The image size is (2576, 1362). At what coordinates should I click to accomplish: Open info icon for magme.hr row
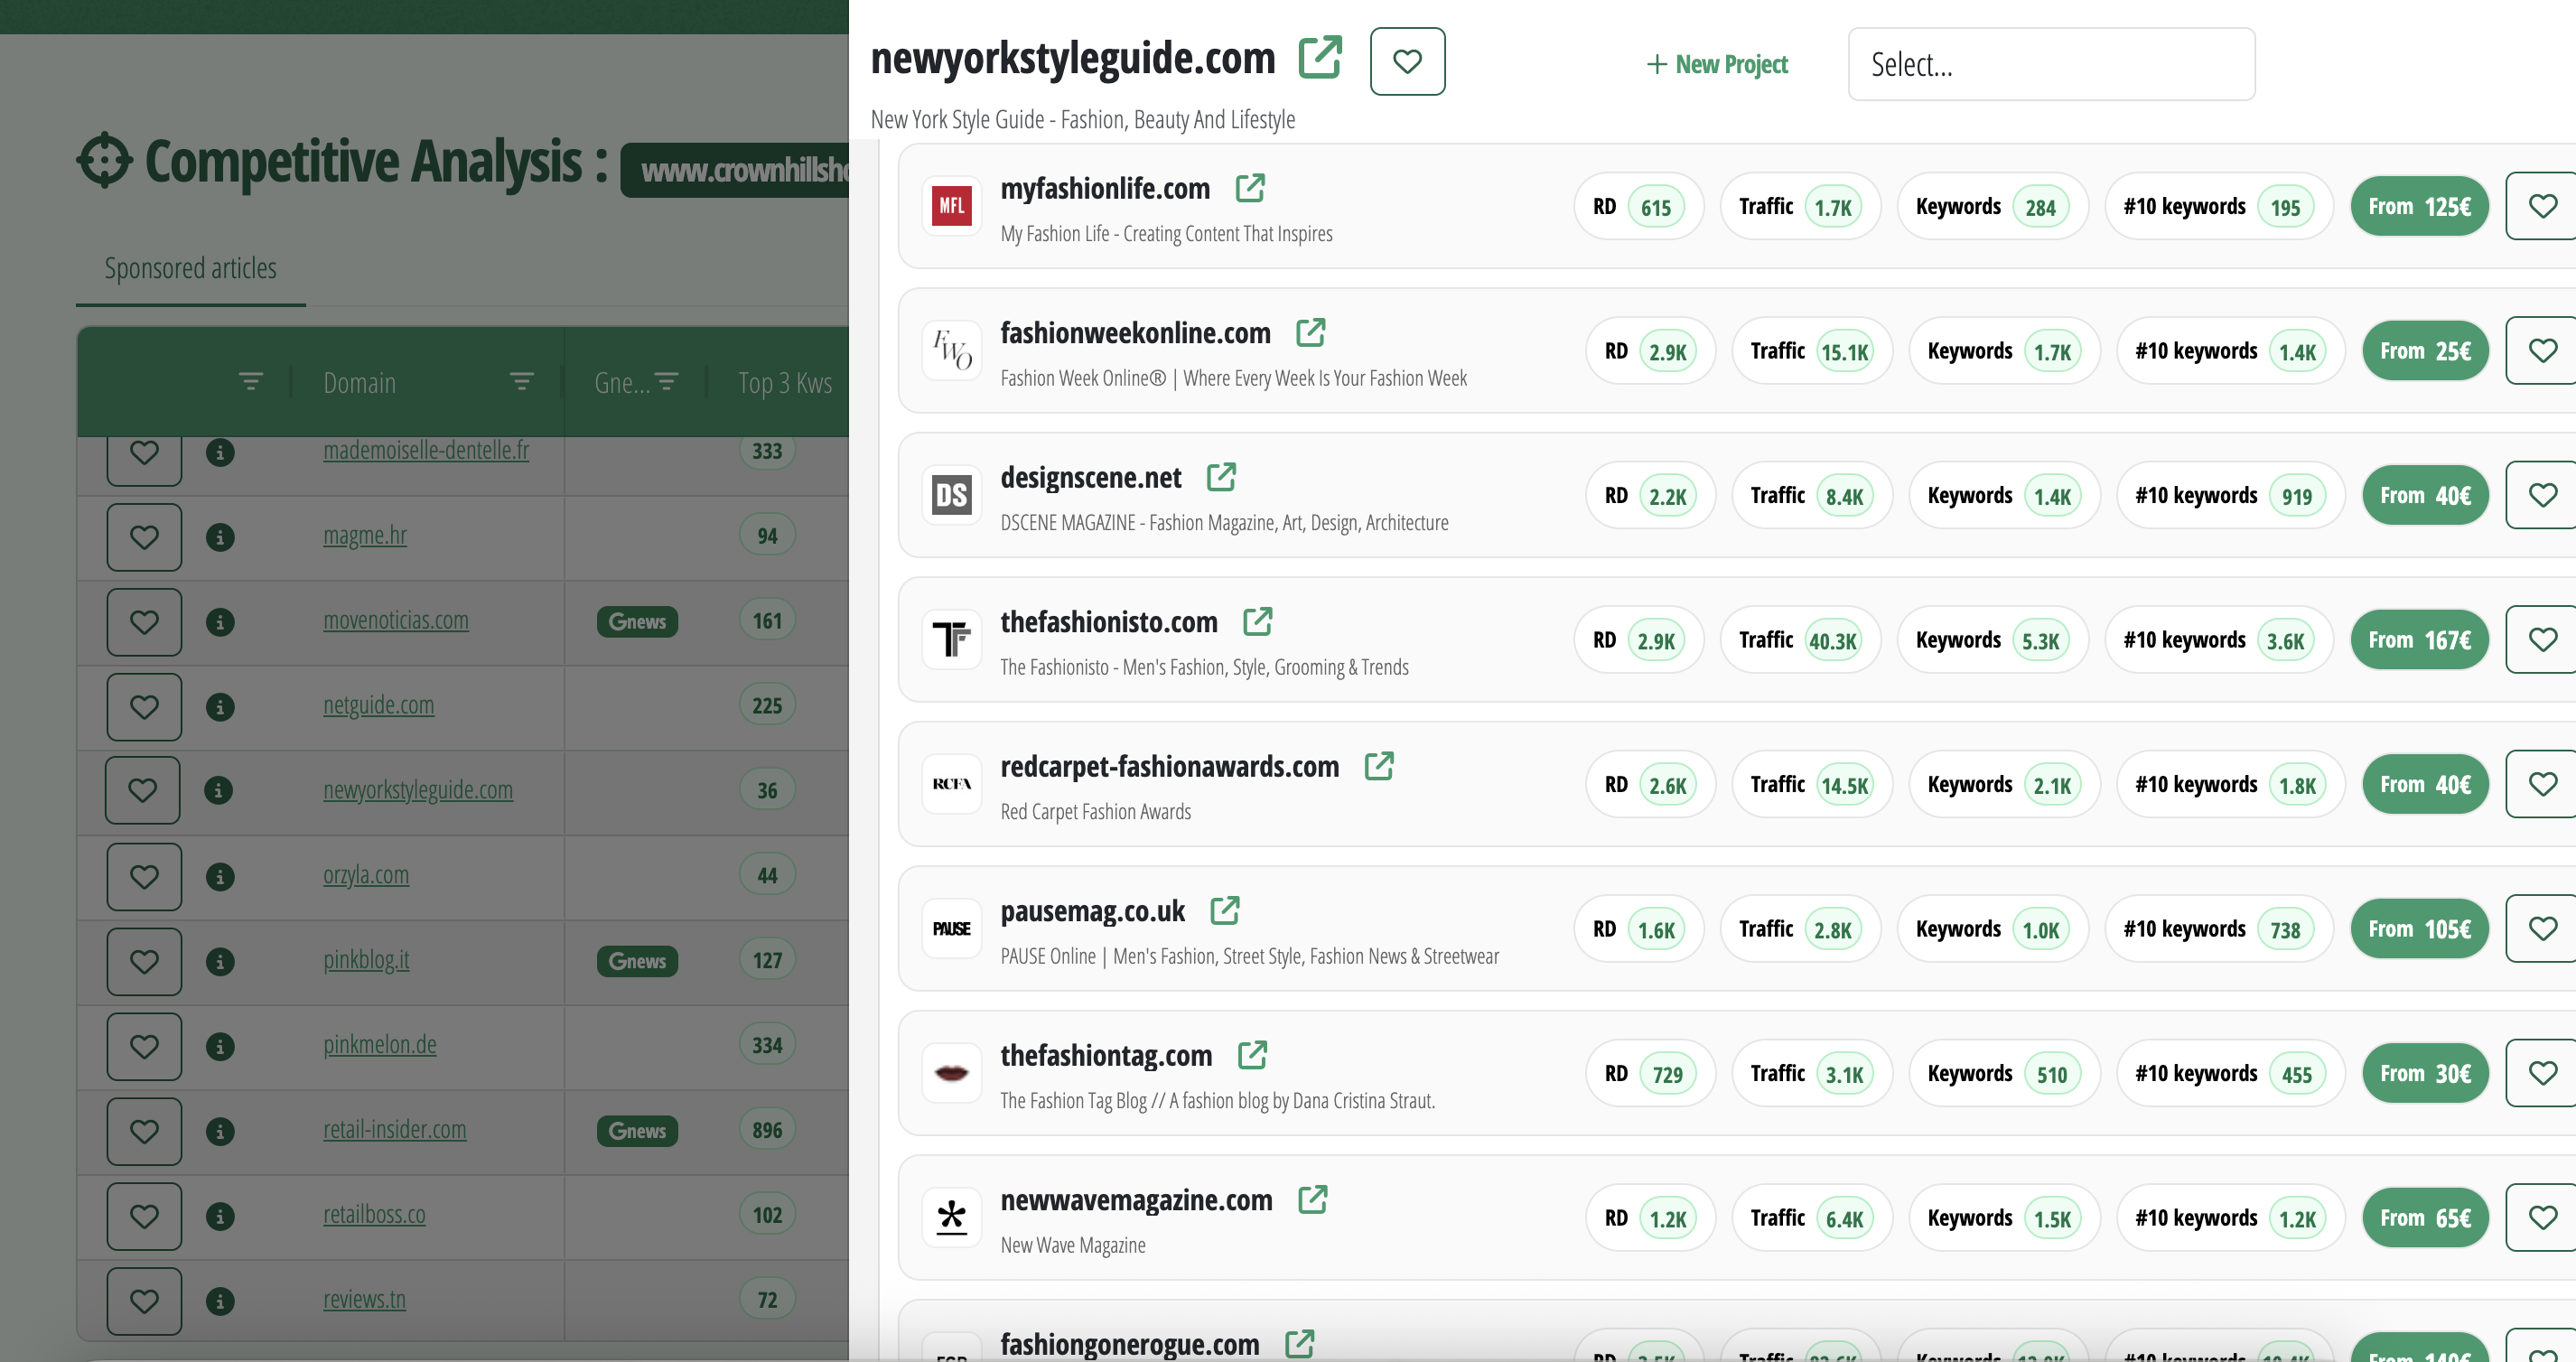[x=220, y=537]
